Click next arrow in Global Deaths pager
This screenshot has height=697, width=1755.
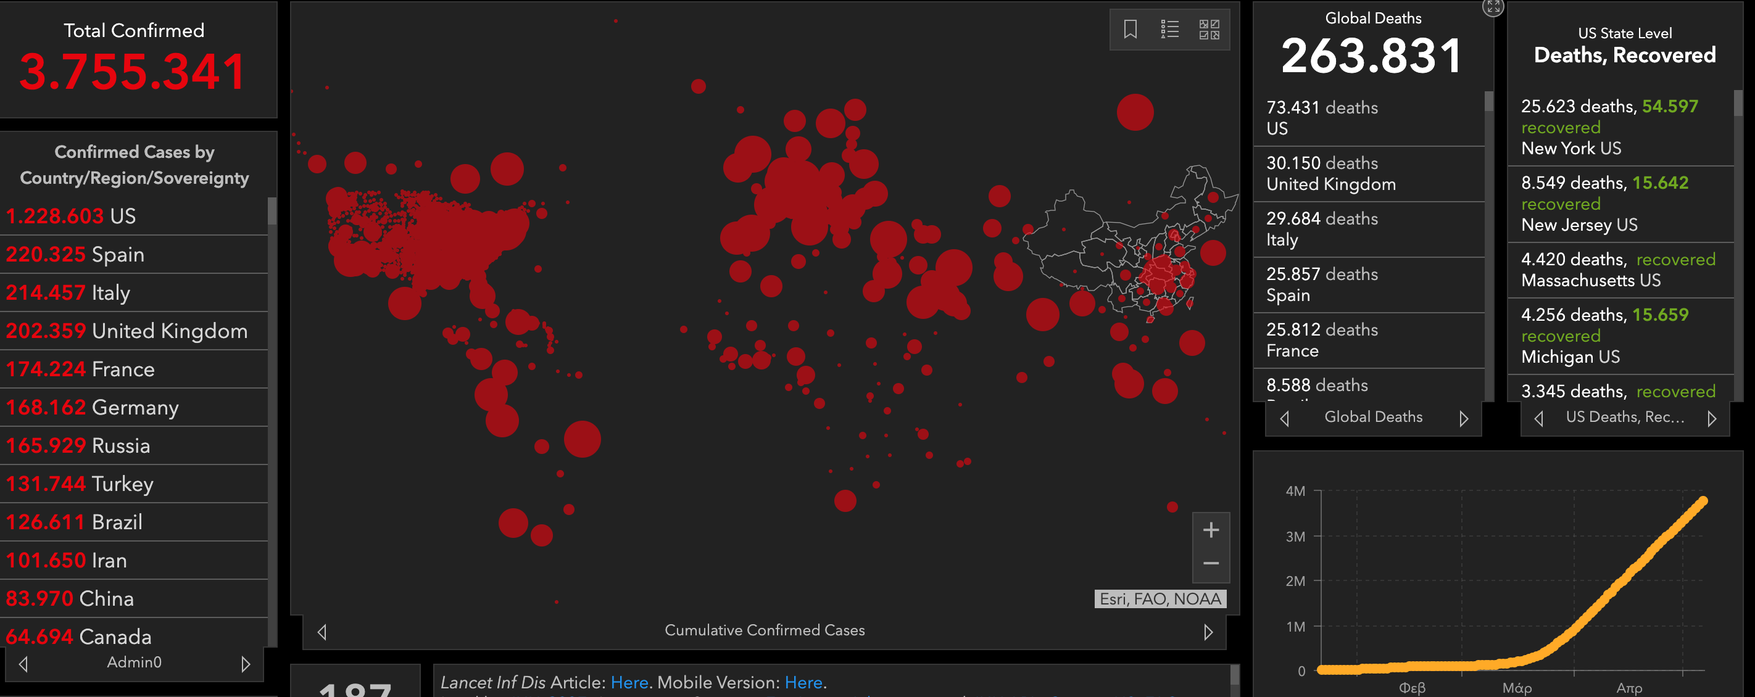pyautogui.click(x=1463, y=419)
